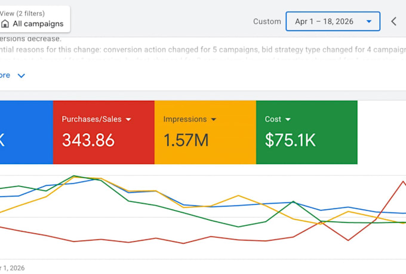Open the Impressions metric dropdown
The height and width of the screenshot is (274, 406).
(x=214, y=119)
